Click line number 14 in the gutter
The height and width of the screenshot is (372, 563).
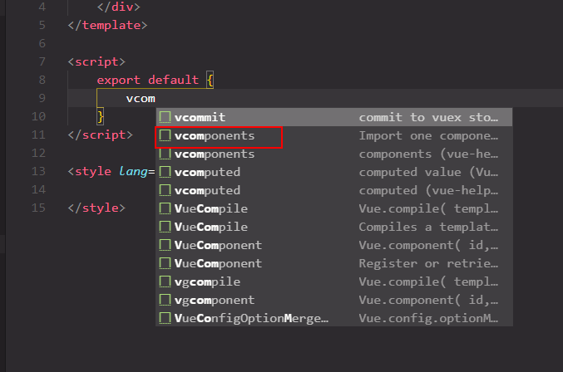point(38,189)
